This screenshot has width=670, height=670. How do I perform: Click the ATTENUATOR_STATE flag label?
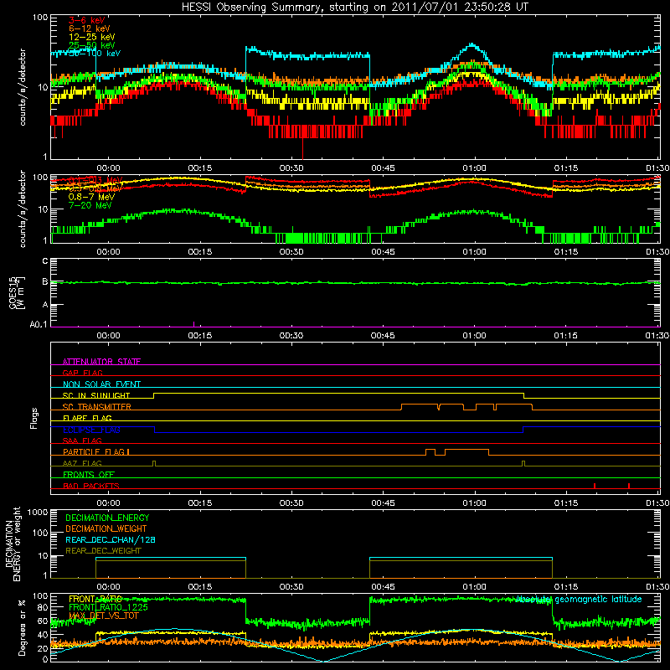pyautogui.click(x=101, y=362)
